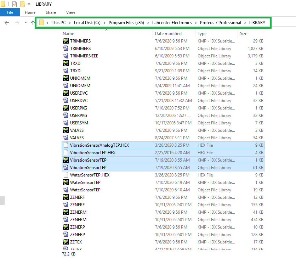This screenshot has width=296, height=258.
Task: Expand chevron after Program Files (x86)
Action: coord(148,23)
